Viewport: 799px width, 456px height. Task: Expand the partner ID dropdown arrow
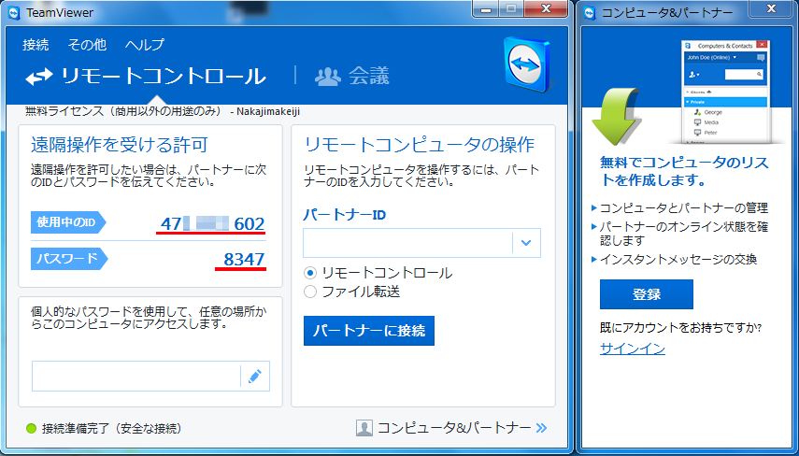click(526, 243)
